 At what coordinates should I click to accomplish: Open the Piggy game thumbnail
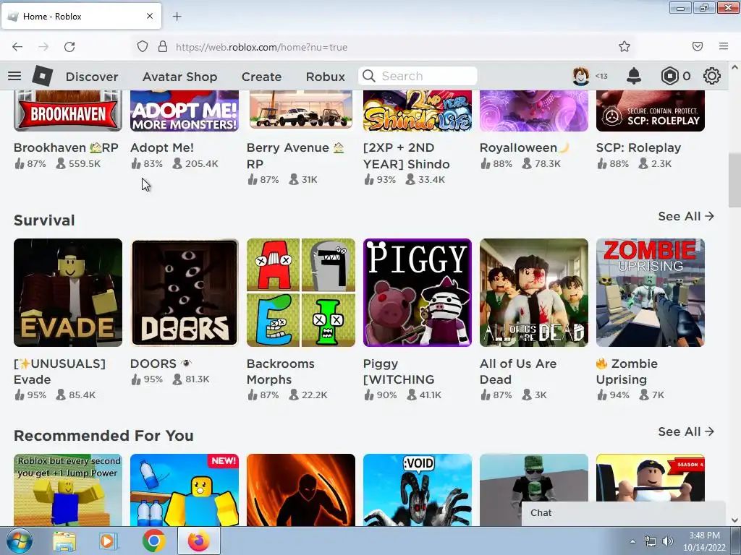418,293
